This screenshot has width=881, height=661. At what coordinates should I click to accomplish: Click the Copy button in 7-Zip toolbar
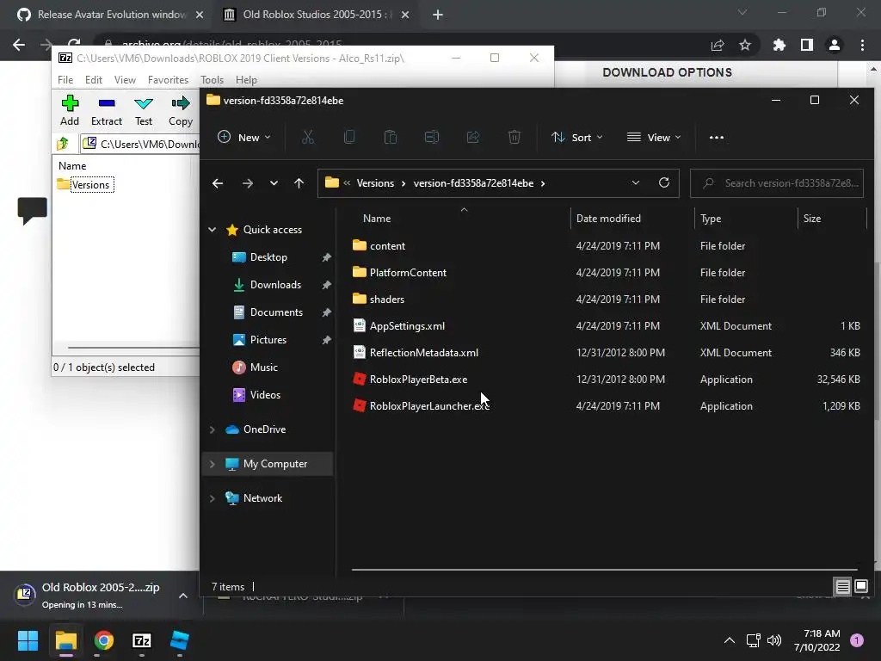181,110
